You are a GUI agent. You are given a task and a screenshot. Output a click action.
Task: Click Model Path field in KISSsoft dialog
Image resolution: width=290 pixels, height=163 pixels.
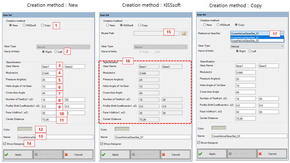pos(156,34)
